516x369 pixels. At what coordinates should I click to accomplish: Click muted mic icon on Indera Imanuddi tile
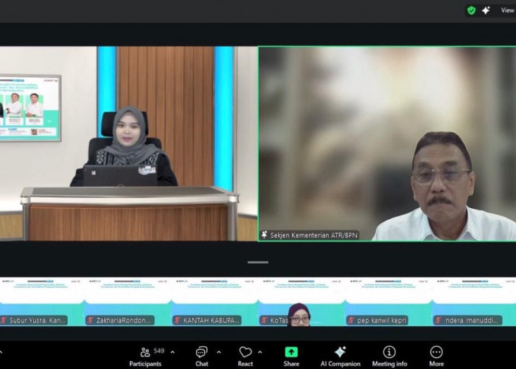(x=439, y=320)
